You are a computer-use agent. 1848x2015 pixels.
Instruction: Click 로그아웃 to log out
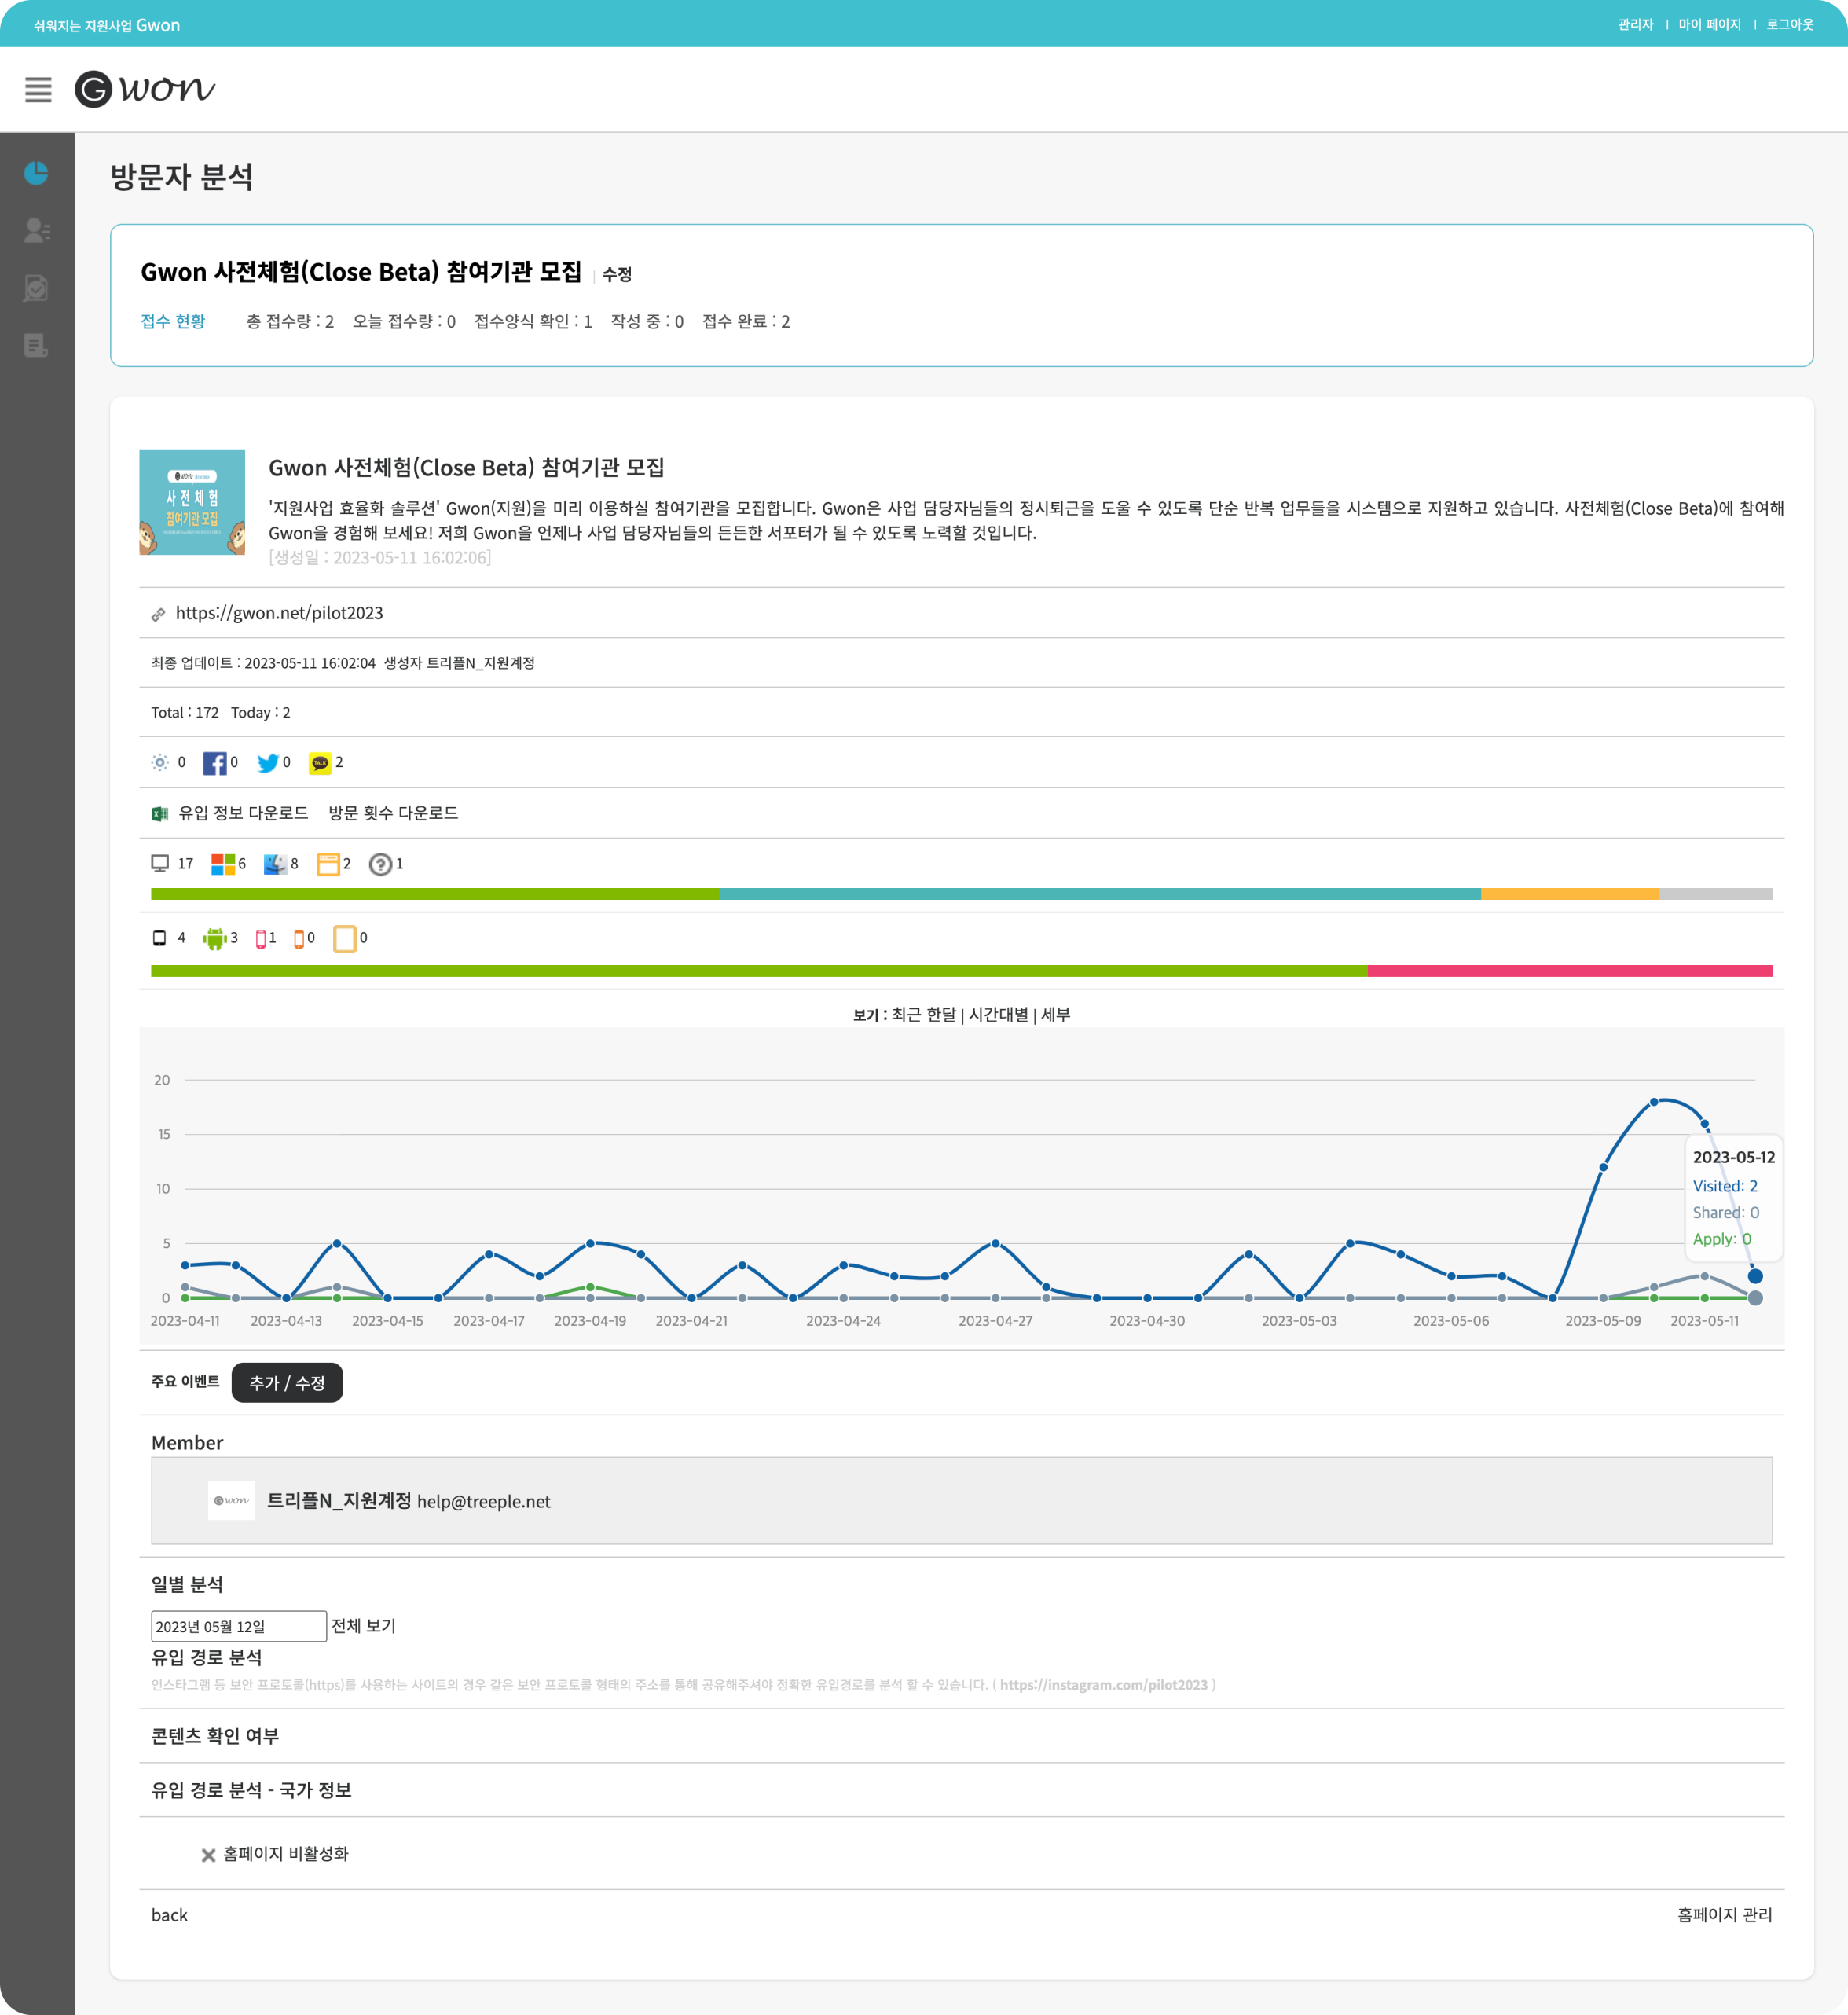[1789, 24]
